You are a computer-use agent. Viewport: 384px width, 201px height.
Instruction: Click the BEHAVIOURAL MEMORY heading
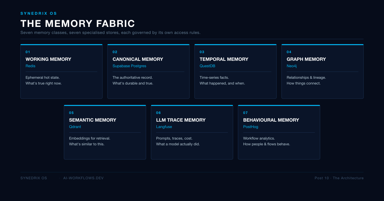(271, 120)
